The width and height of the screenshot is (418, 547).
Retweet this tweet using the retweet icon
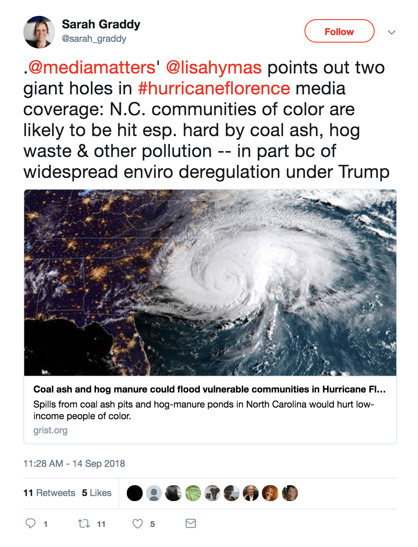point(84,524)
